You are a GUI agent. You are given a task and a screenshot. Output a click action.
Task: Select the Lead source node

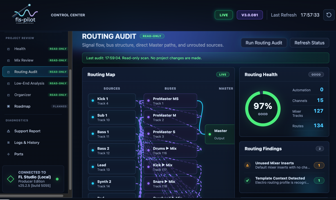click(x=112, y=167)
